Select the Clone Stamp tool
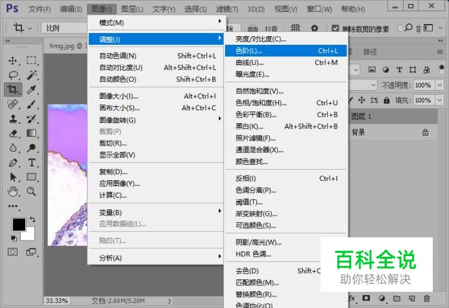449x308 pixels. pyautogui.click(x=13, y=119)
